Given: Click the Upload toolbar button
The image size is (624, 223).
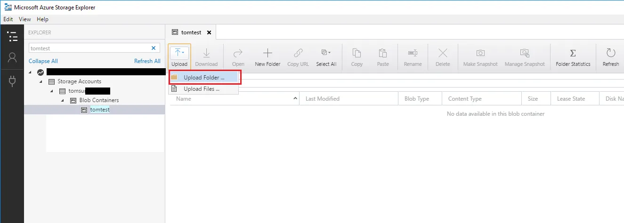Looking at the screenshot, I should [179, 57].
